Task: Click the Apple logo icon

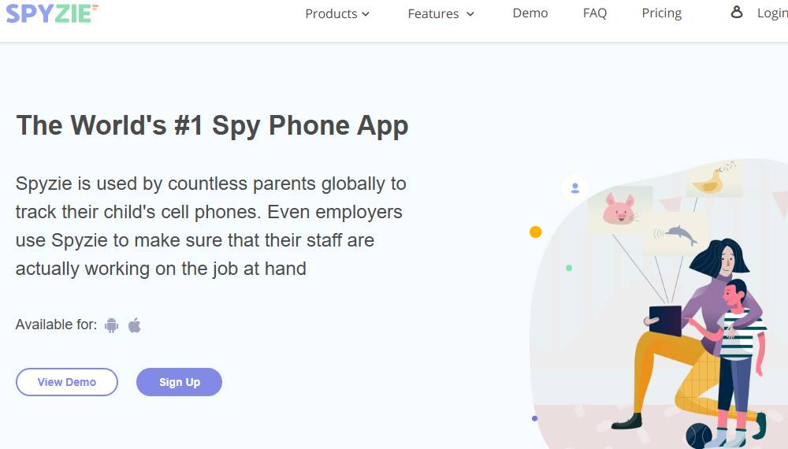Action: click(135, 325)
